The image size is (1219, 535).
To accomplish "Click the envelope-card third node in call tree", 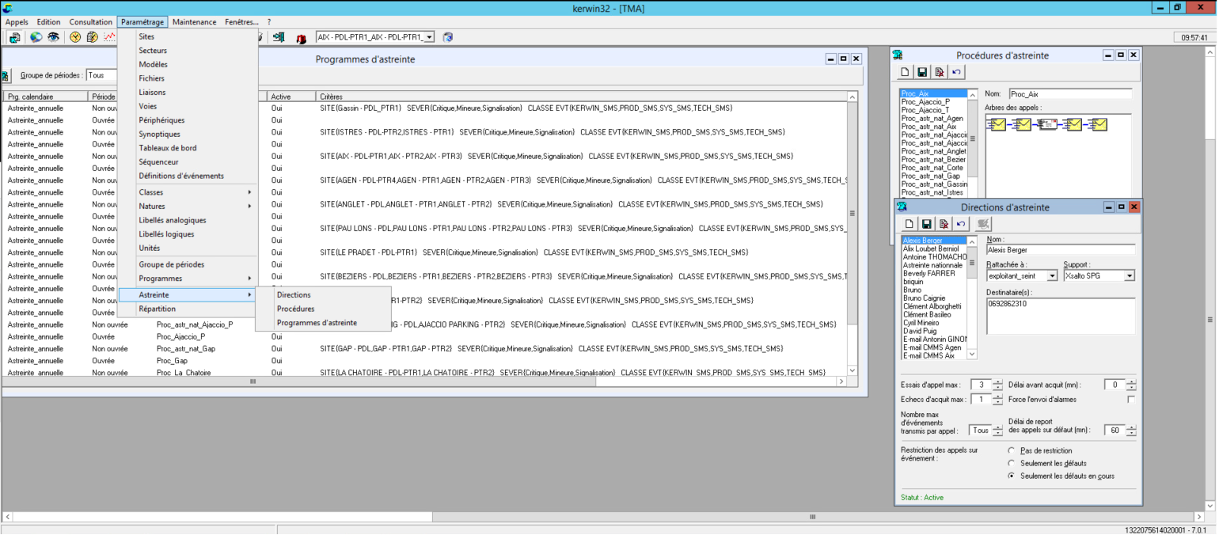I will coord(1047,124).
